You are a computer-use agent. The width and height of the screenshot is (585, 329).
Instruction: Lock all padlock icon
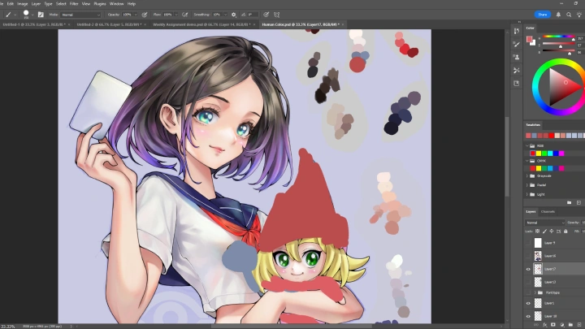565,232
